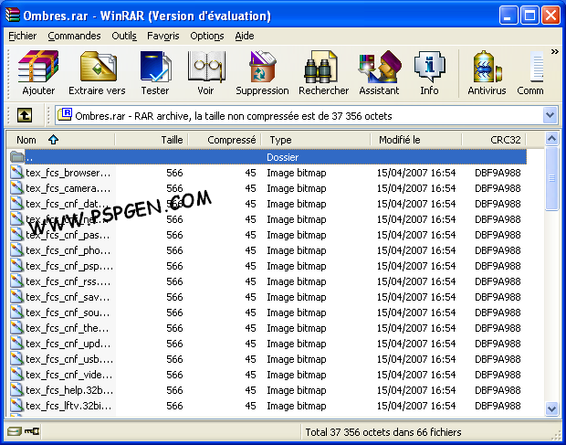This screenshot has height=445, width=566.
Task: Minimize the WinRAR window
Action: click(508, 16)
